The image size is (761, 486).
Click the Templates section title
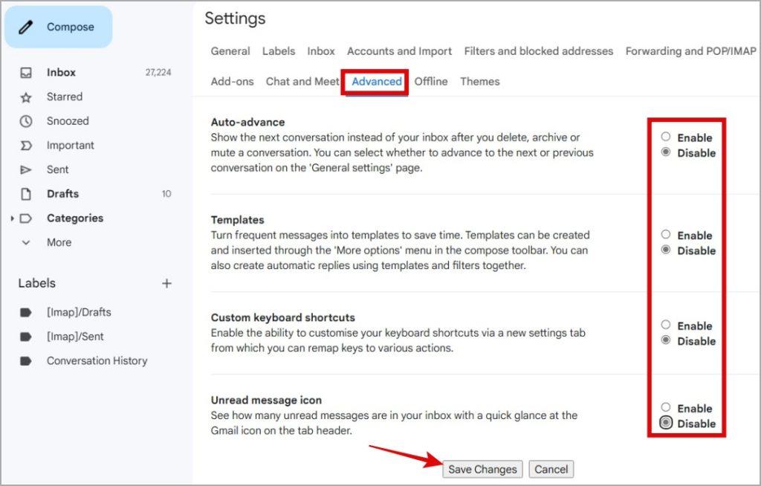pyautogui.click(x=237, y=220)
